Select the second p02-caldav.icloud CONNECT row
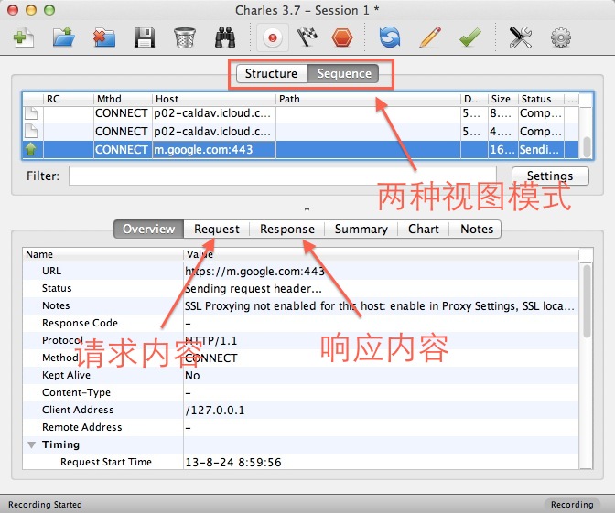The width and height of the screenshot is (615, 513). [300, 132]
